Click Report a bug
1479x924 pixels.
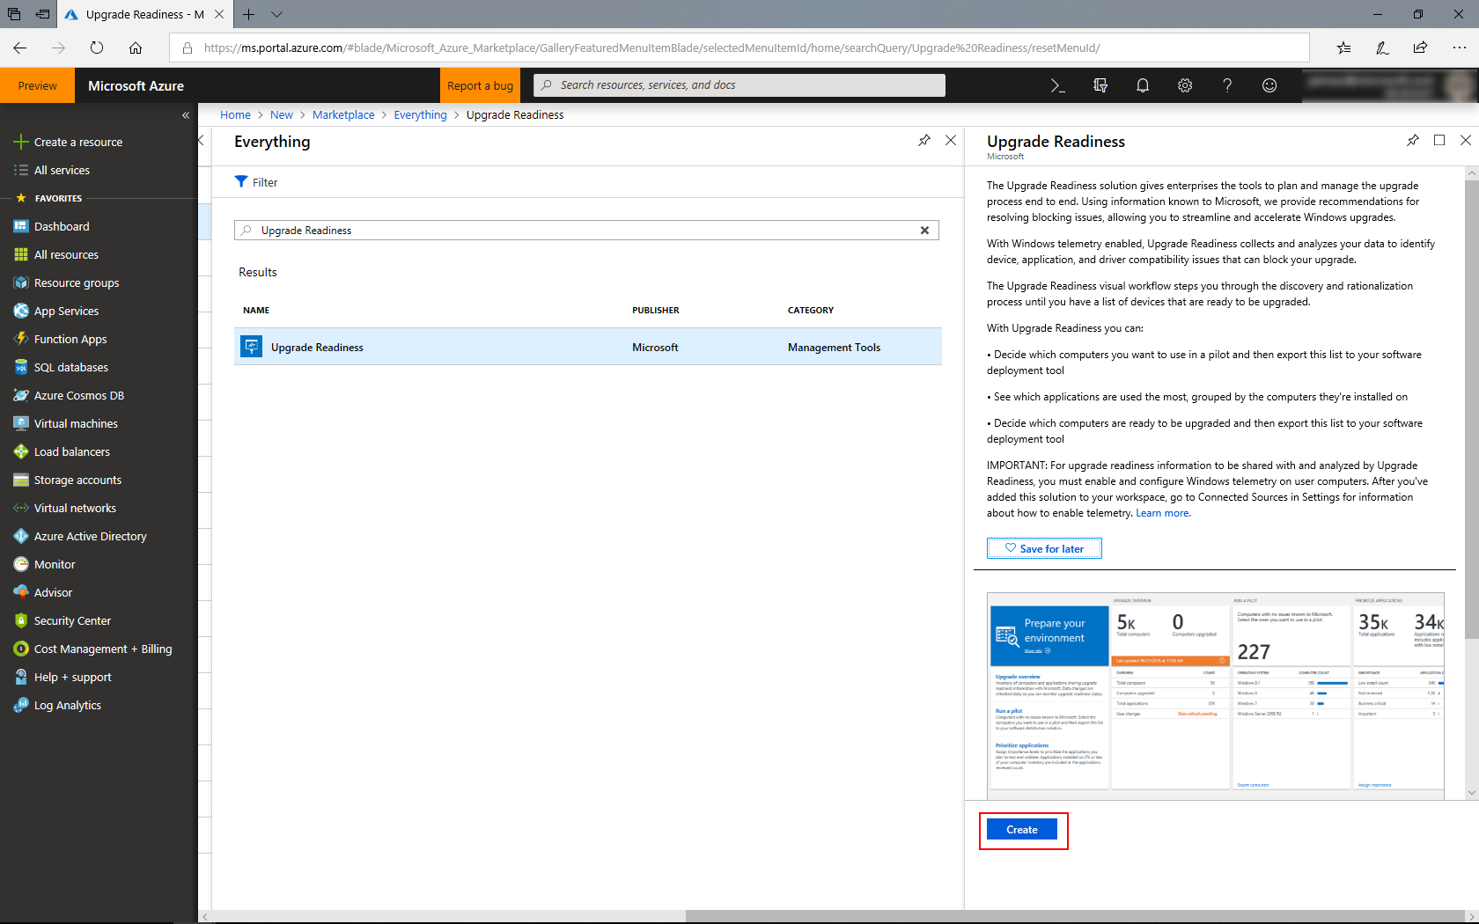480,85
